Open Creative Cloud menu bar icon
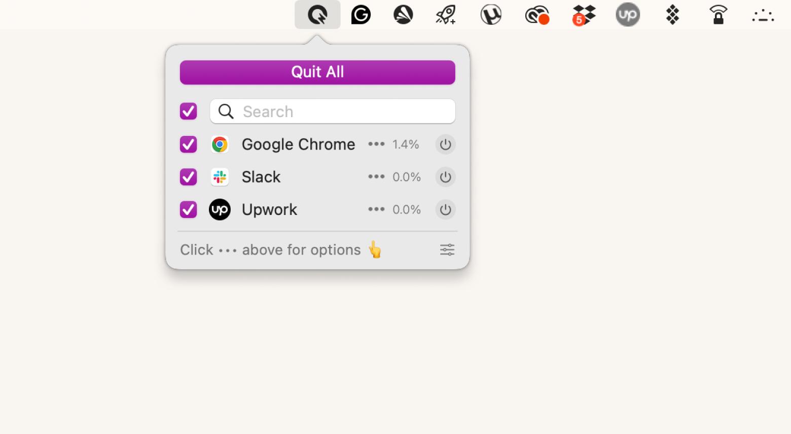The height and width of the screenshot is (434, 791). coord(536,15)
